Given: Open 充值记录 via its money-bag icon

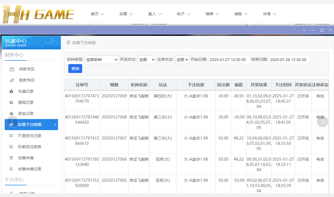Looking at the screenshot, I should [11, 91].
